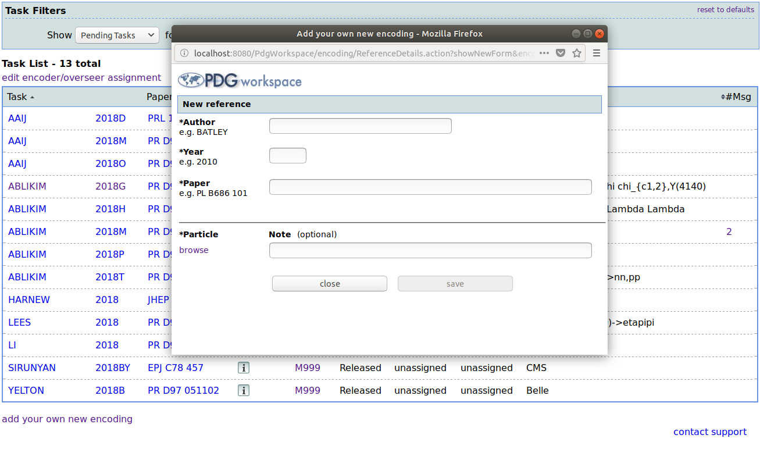760x449 pixels.
Task: Sort task list by #Msg column
Action: tap(736, 97)
